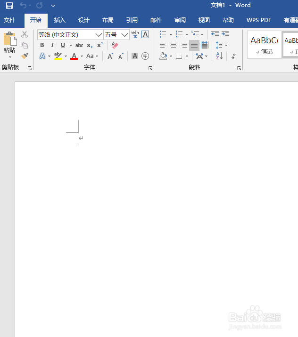Select Center alignment
298x337 pixels.
coord(174,45)
